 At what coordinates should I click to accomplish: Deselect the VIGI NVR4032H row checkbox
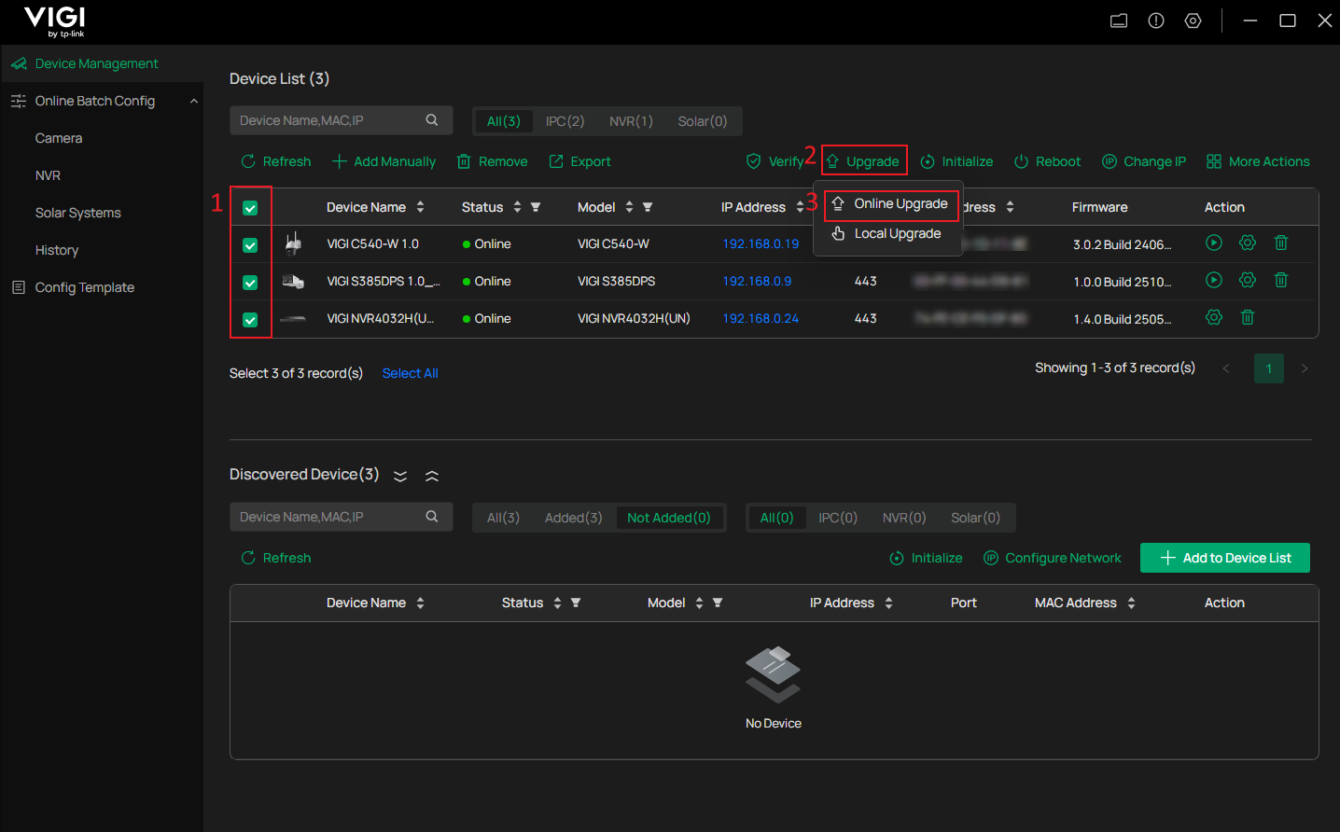pos(250,318)
